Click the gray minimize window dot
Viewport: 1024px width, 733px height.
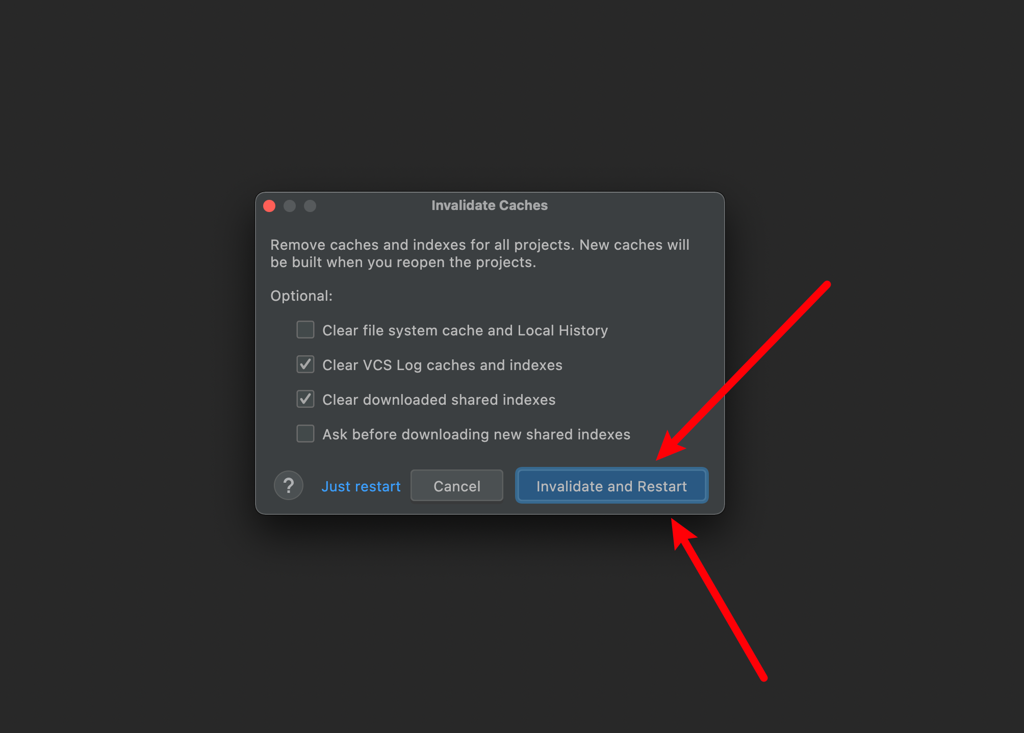(290, 206)
